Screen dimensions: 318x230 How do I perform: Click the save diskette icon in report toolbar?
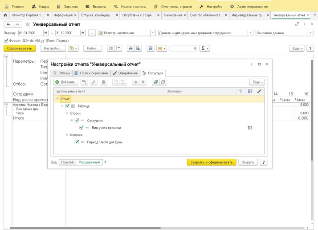(x=151, y=48)
